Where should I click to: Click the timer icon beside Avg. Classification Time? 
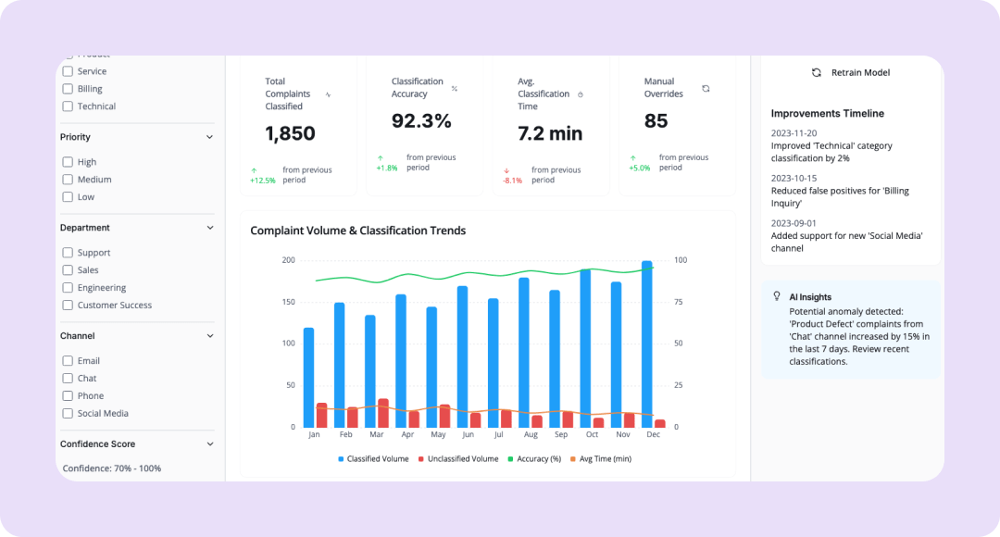tap(581, 94)
